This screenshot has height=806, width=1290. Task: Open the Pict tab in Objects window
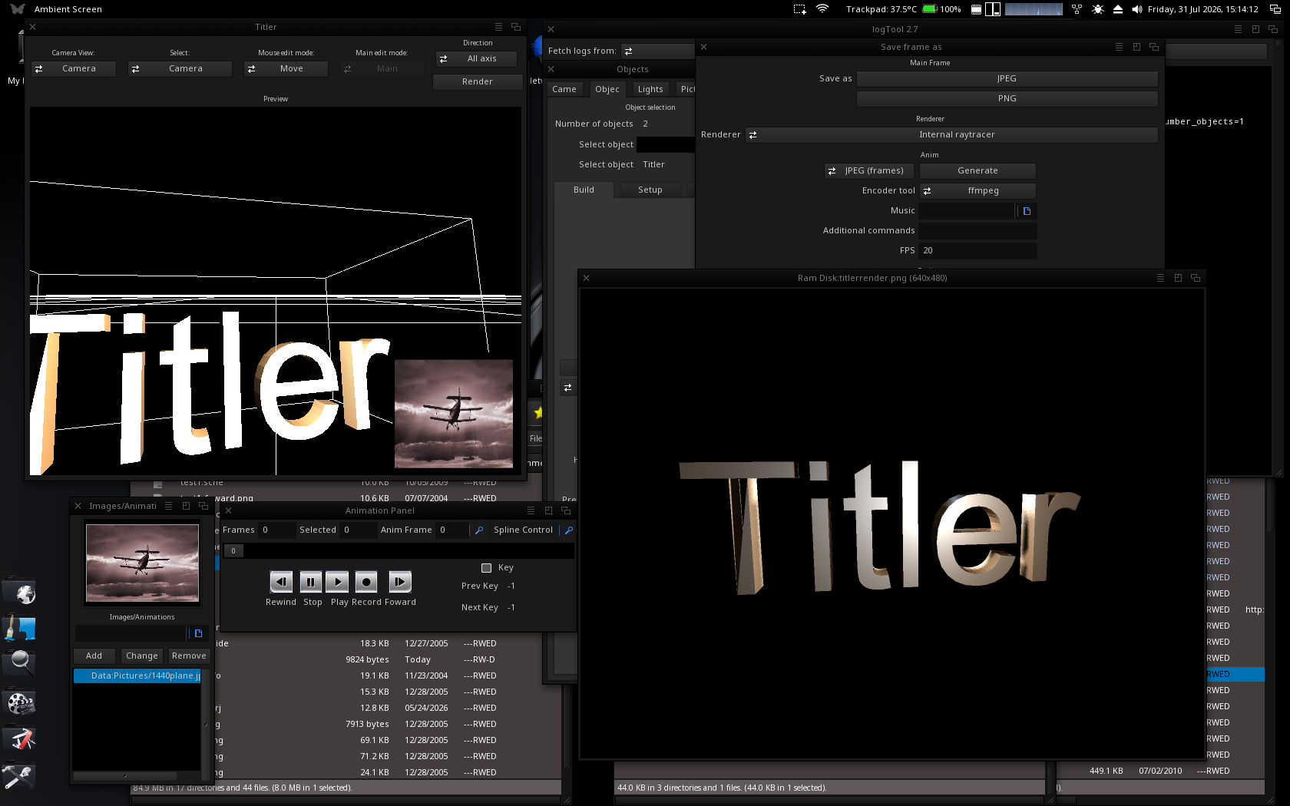click(x=686, y=90)
